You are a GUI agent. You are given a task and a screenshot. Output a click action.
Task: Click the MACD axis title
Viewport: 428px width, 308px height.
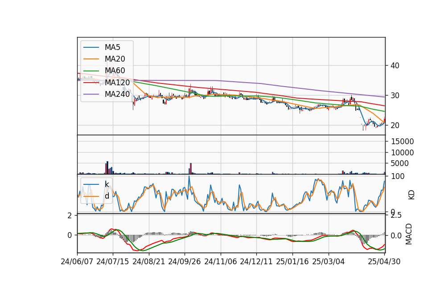(409, 234)
